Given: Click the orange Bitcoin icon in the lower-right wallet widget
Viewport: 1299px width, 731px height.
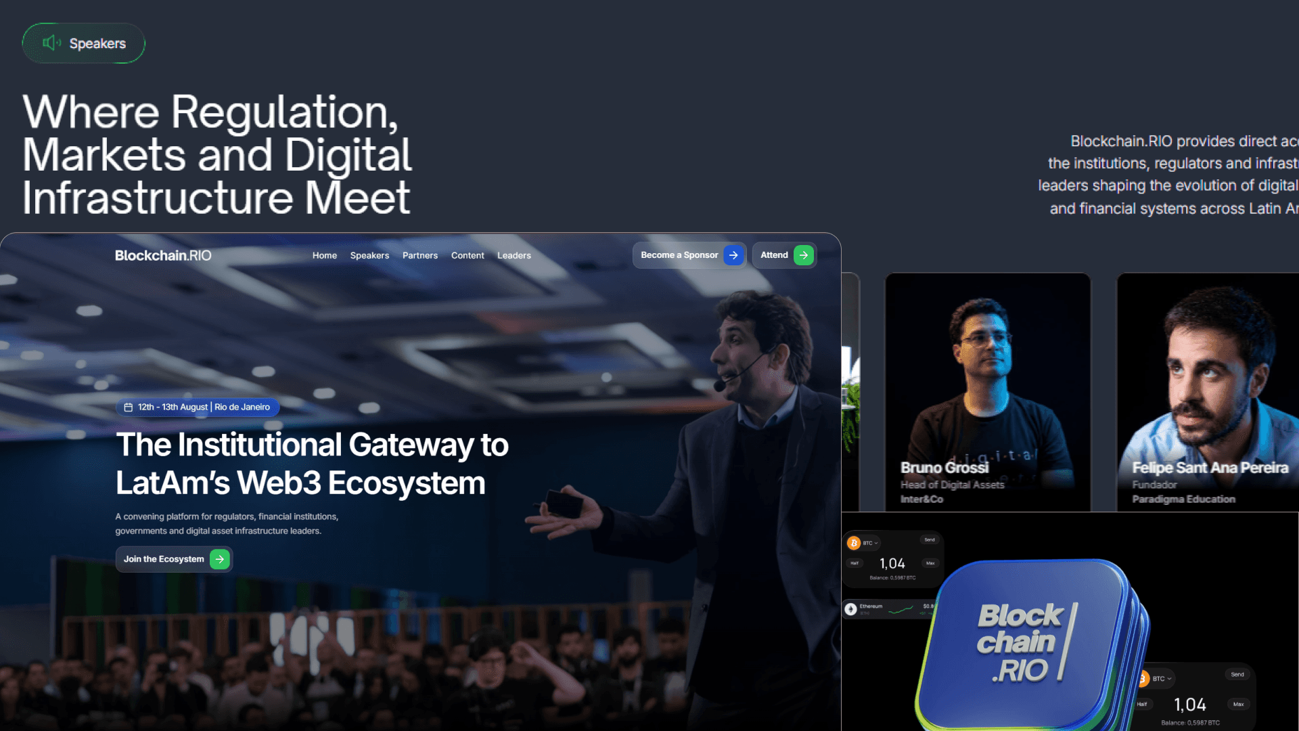Looking at the screenshot, I should click(1143, 678).
